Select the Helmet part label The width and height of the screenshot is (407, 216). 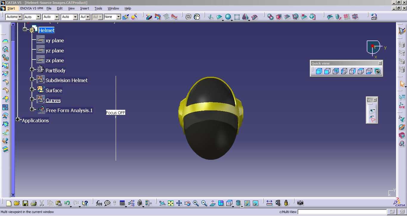click(x=47, y=30)
